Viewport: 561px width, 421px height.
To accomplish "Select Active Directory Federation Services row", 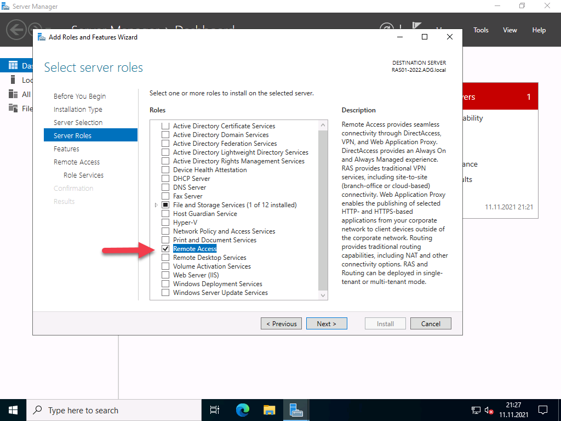I will [225, 143].
